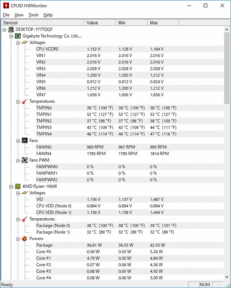
Task: Click the Fans icon
Action: [25, 141]
